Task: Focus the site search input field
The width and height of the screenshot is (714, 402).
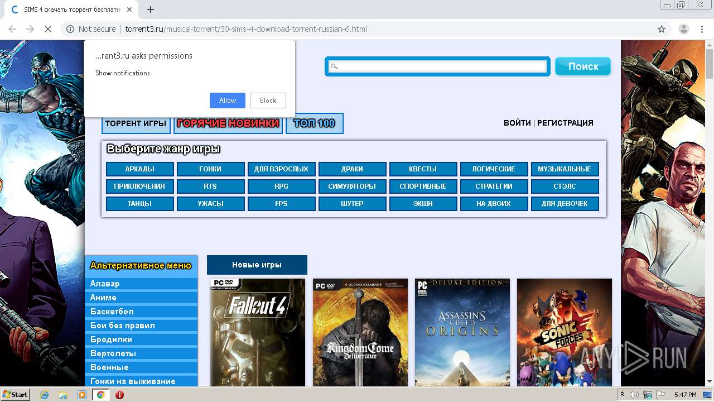Action: pos(437,66)
